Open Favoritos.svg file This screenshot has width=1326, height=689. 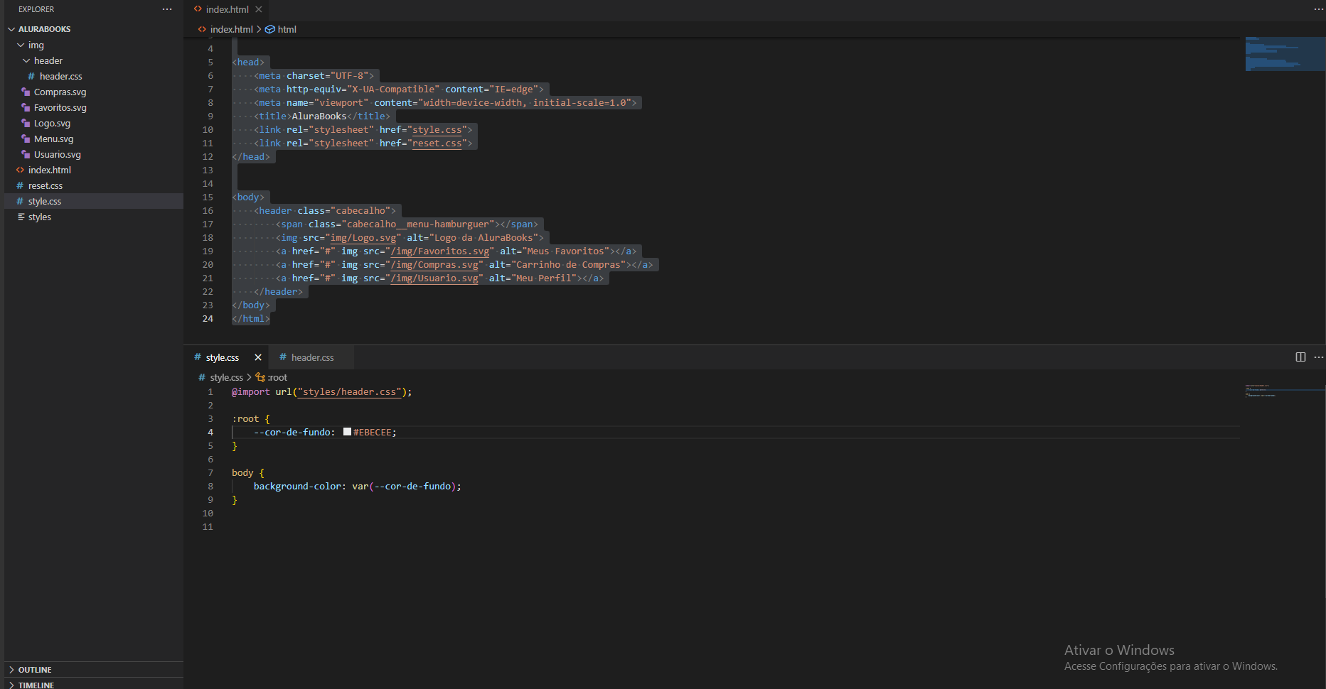coord(60,107)
